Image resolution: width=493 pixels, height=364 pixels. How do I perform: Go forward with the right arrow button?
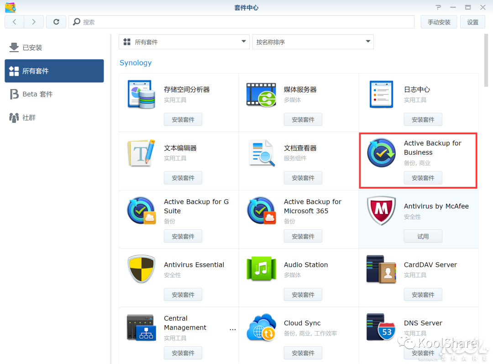tap(34, 22)
